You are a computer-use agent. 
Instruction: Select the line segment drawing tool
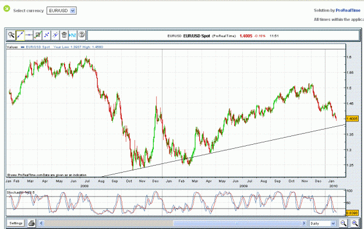[x=47, y=35]
